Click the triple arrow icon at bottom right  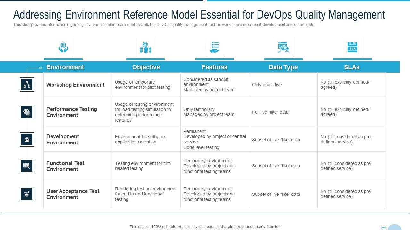pos(384,227)
